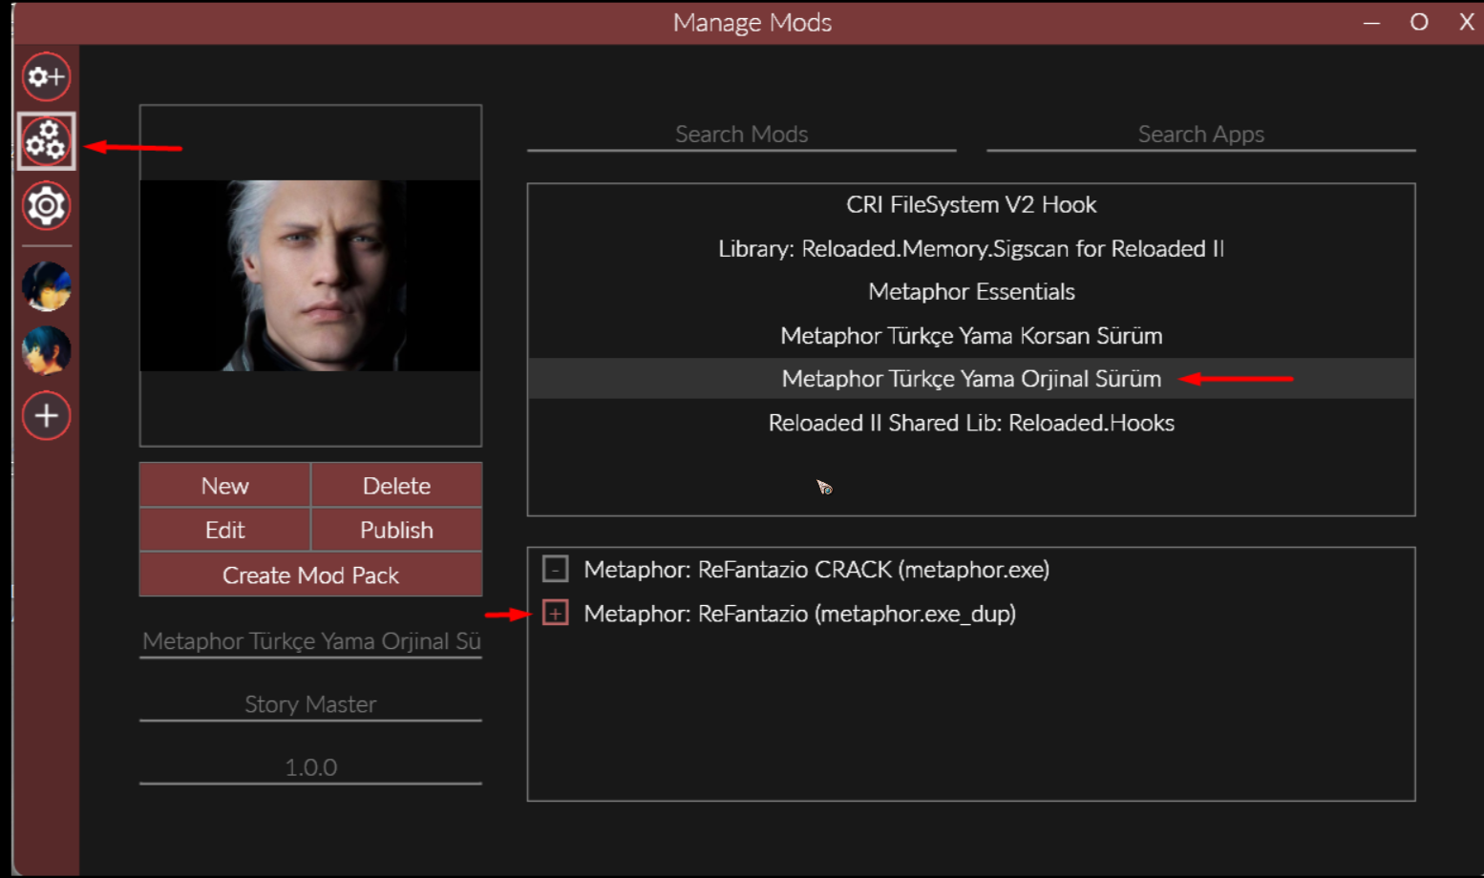Image resolution: width=1484 pixels, height=878 pixels.
Task: Open the Add Application gear-plus icon
Action: pos(46,76)
